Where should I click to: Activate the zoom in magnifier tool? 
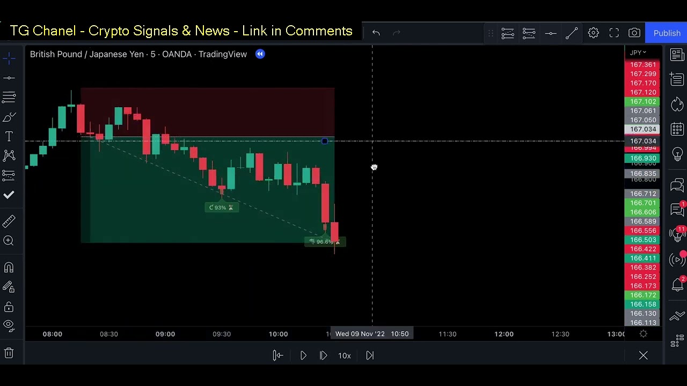pyautogui.click(x=9, y=241)
